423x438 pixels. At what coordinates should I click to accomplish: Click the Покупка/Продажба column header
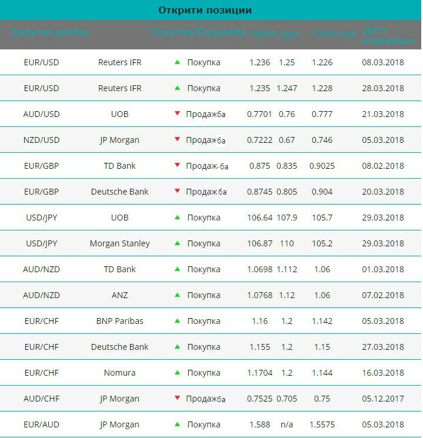click(x=199, y=32)
